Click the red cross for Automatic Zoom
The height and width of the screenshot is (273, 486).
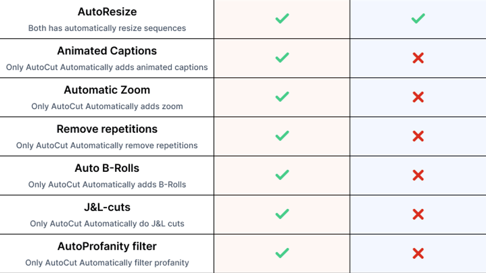tap(418, 97)
